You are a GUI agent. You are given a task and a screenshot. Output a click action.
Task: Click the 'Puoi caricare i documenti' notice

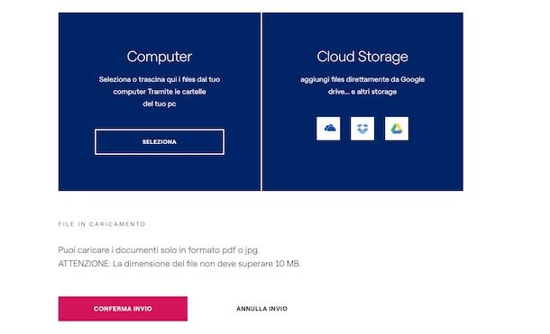(159, 250)
